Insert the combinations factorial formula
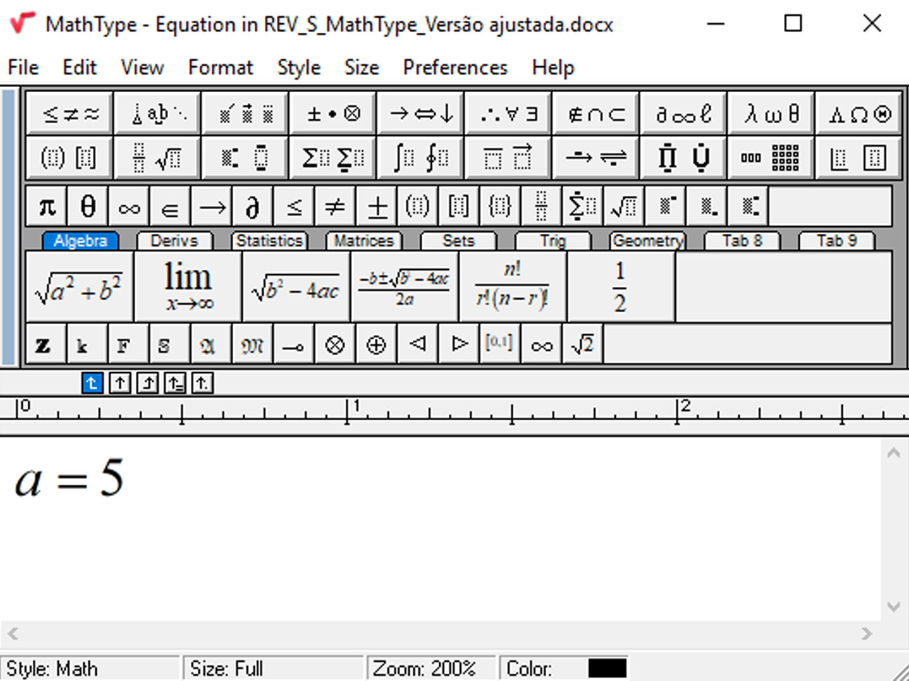 click(x=512, y=287)
